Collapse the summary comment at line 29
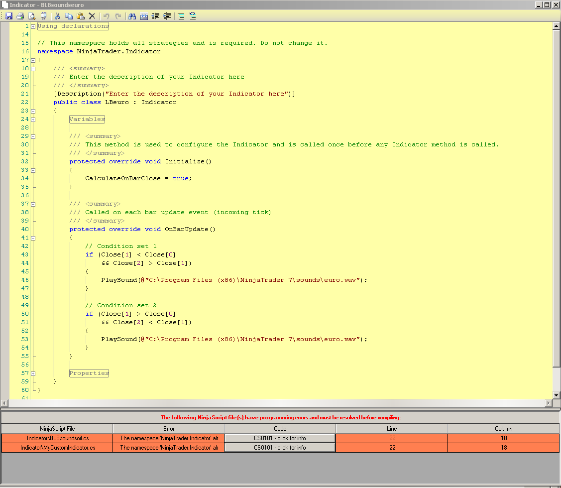 [33, 136]
